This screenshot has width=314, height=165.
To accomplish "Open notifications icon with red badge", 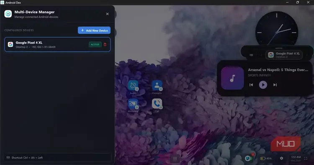I will [249, 158].
